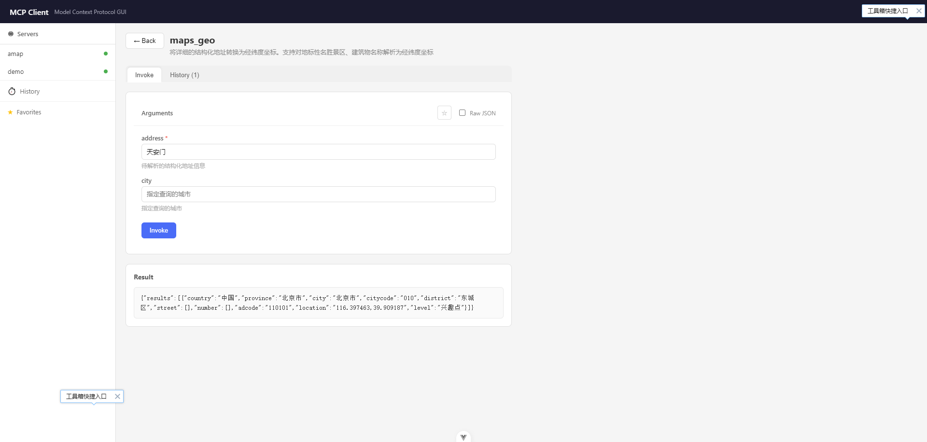Click the down-arrow icon at page bottom

pyautogui.click(x=463, y=437)
